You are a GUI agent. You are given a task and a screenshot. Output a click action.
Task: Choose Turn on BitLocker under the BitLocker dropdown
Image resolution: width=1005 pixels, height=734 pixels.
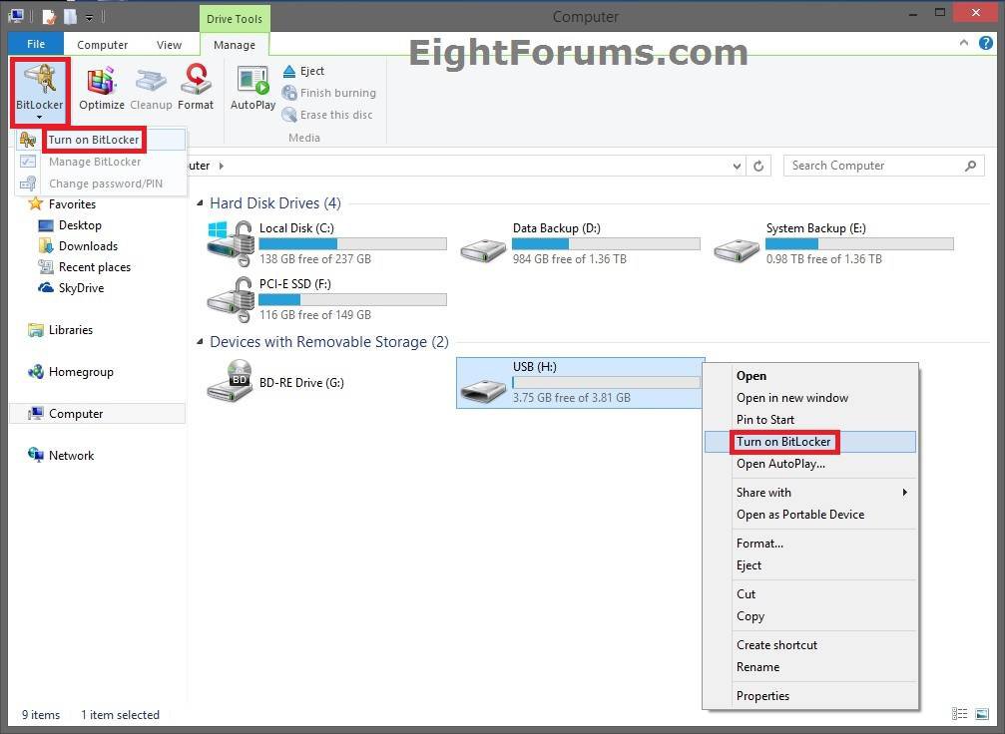(94, 139)
